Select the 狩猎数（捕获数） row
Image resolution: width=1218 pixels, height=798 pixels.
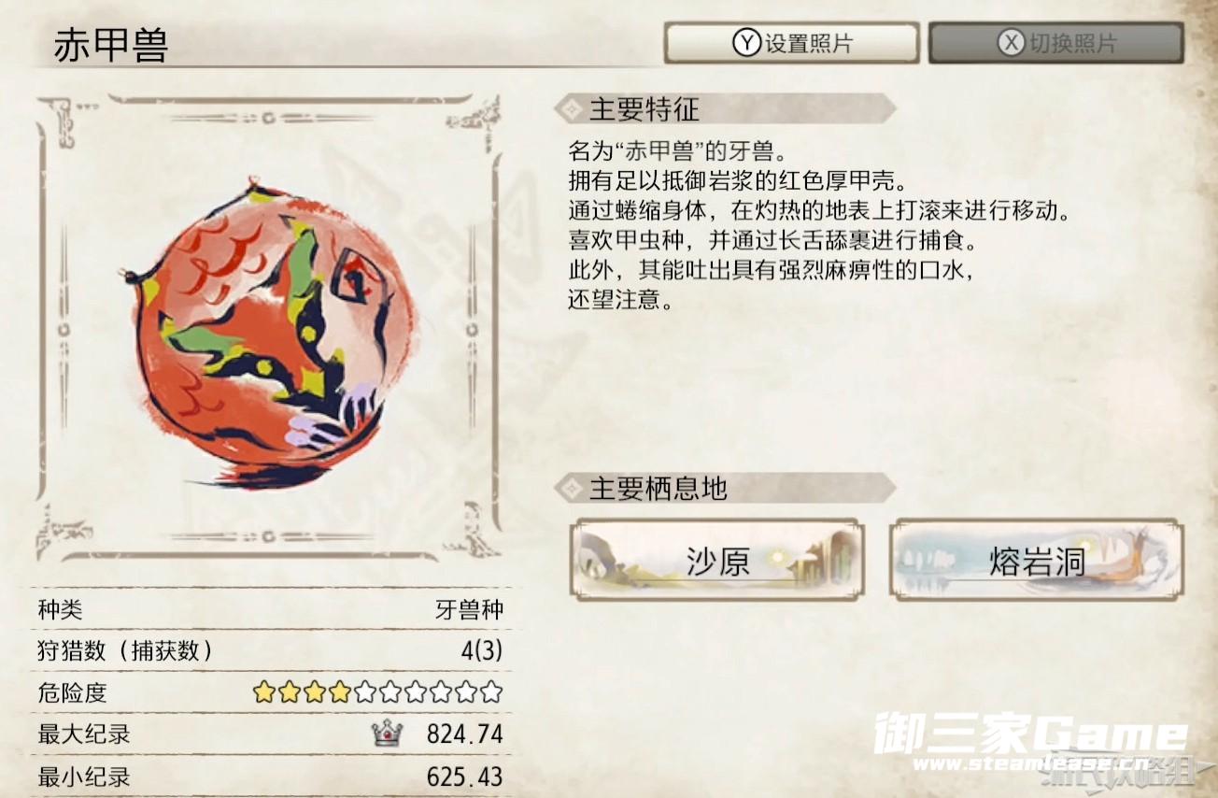click(271, 651)
